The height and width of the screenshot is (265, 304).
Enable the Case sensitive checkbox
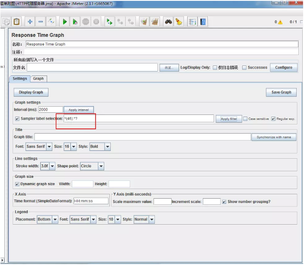click(x=245, y=119)
